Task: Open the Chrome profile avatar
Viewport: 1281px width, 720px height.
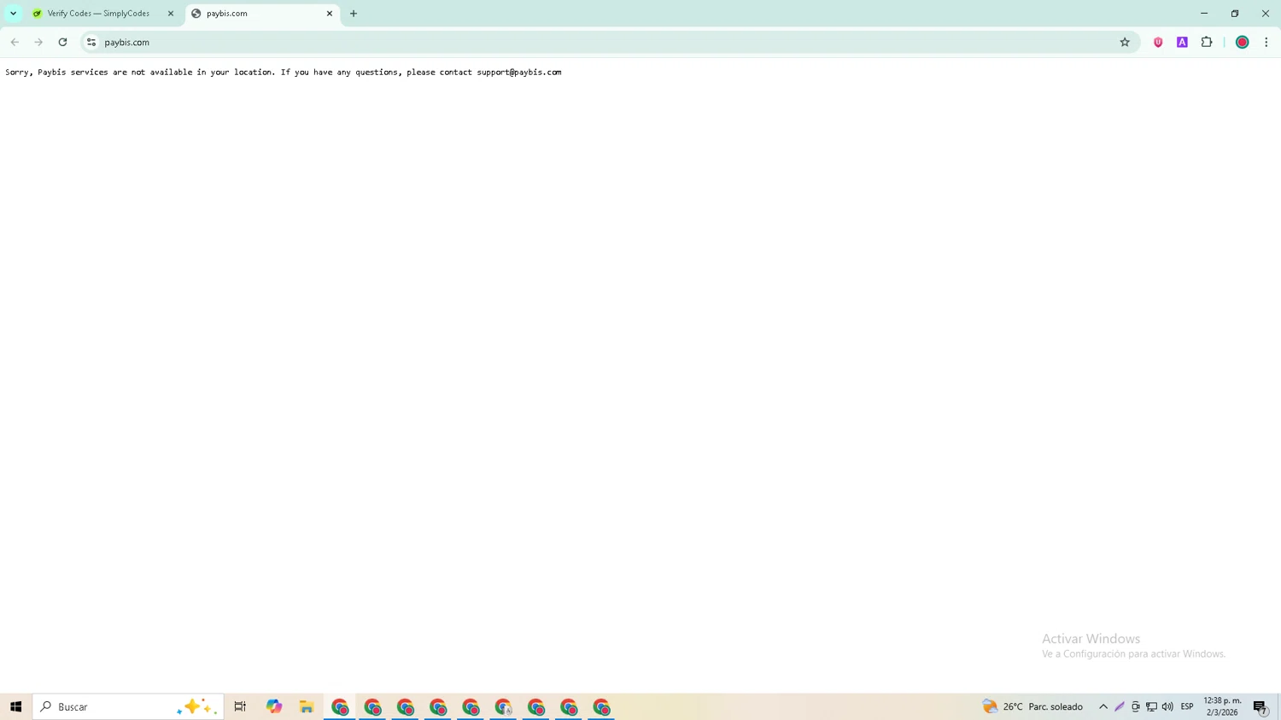Action: click(1243, 42)
